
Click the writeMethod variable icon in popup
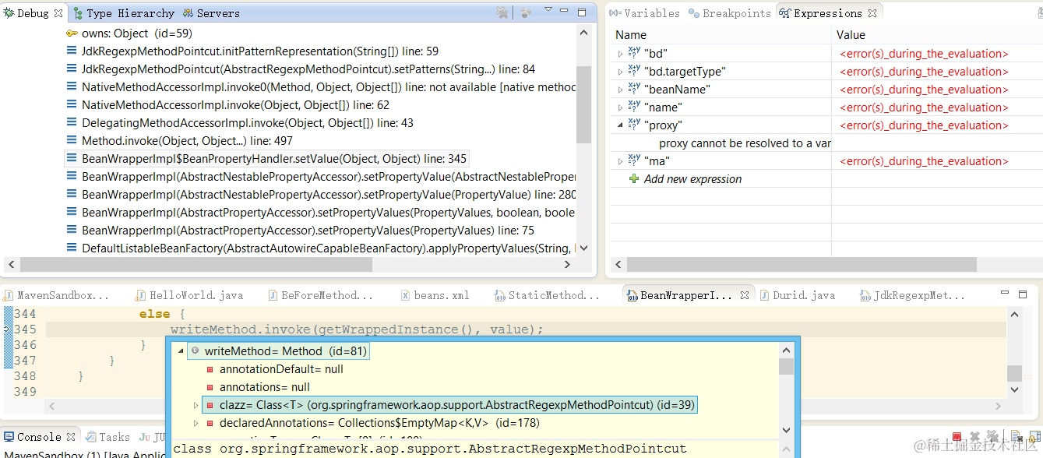point(195,351)
